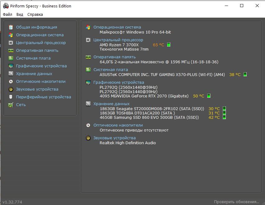Click the Звуковые устройства heading link in summary

click(x=115, y=138)
